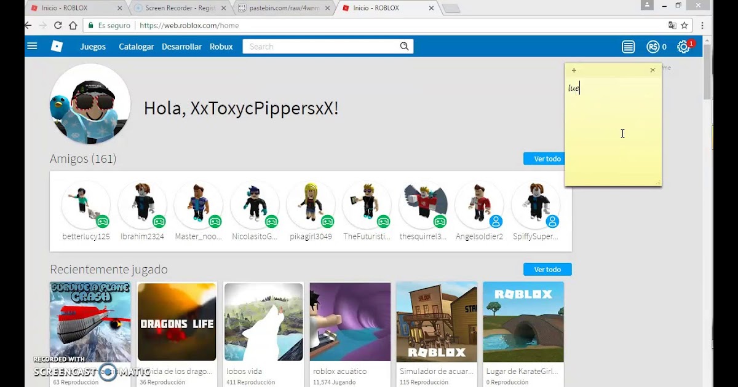
Task: Open roblox acuático game thumbnail
Action: coord(351,322)
